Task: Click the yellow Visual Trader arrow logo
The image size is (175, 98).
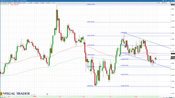Action: [x=1, y=94]
